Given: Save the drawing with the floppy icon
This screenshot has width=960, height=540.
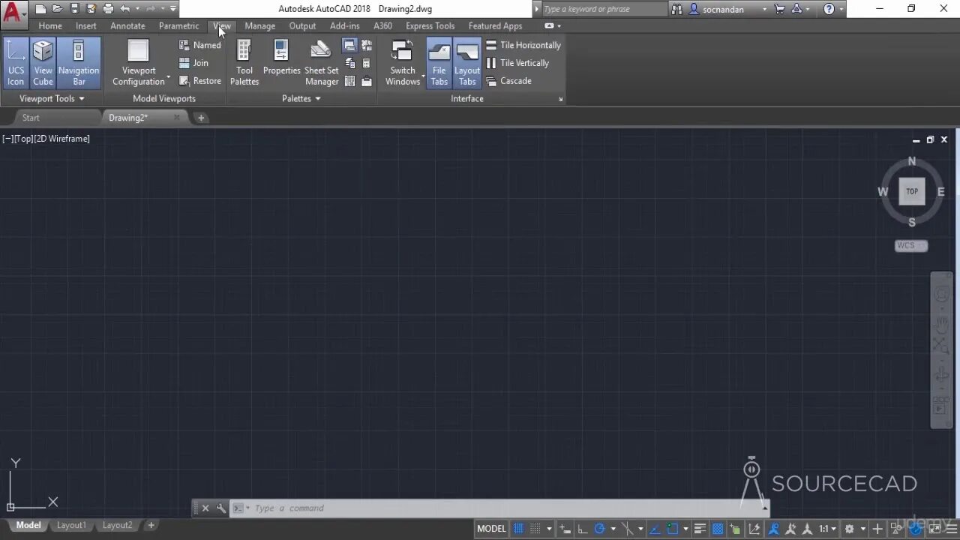Looking at the screenshot, I should (74, 9).
